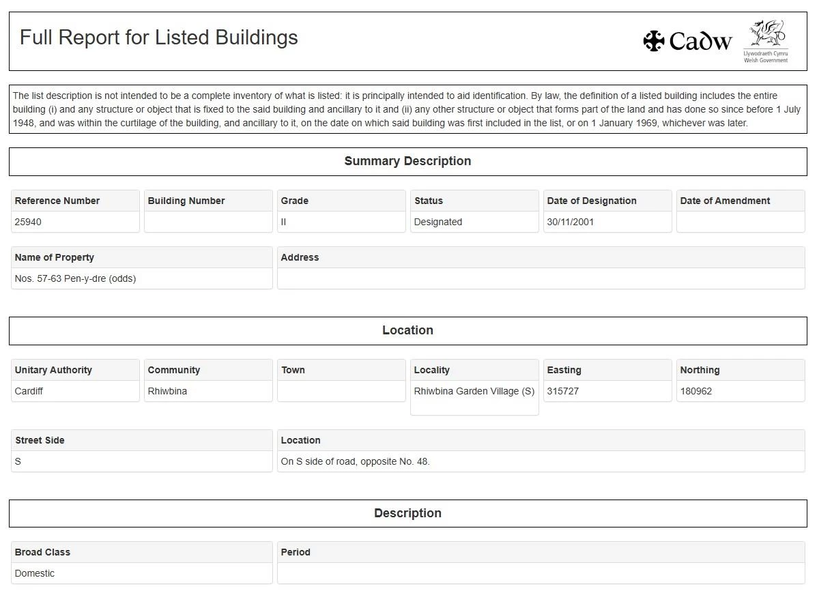The image size is (819, 593).
Task: Click the Status value Designated
Action: 438,222
